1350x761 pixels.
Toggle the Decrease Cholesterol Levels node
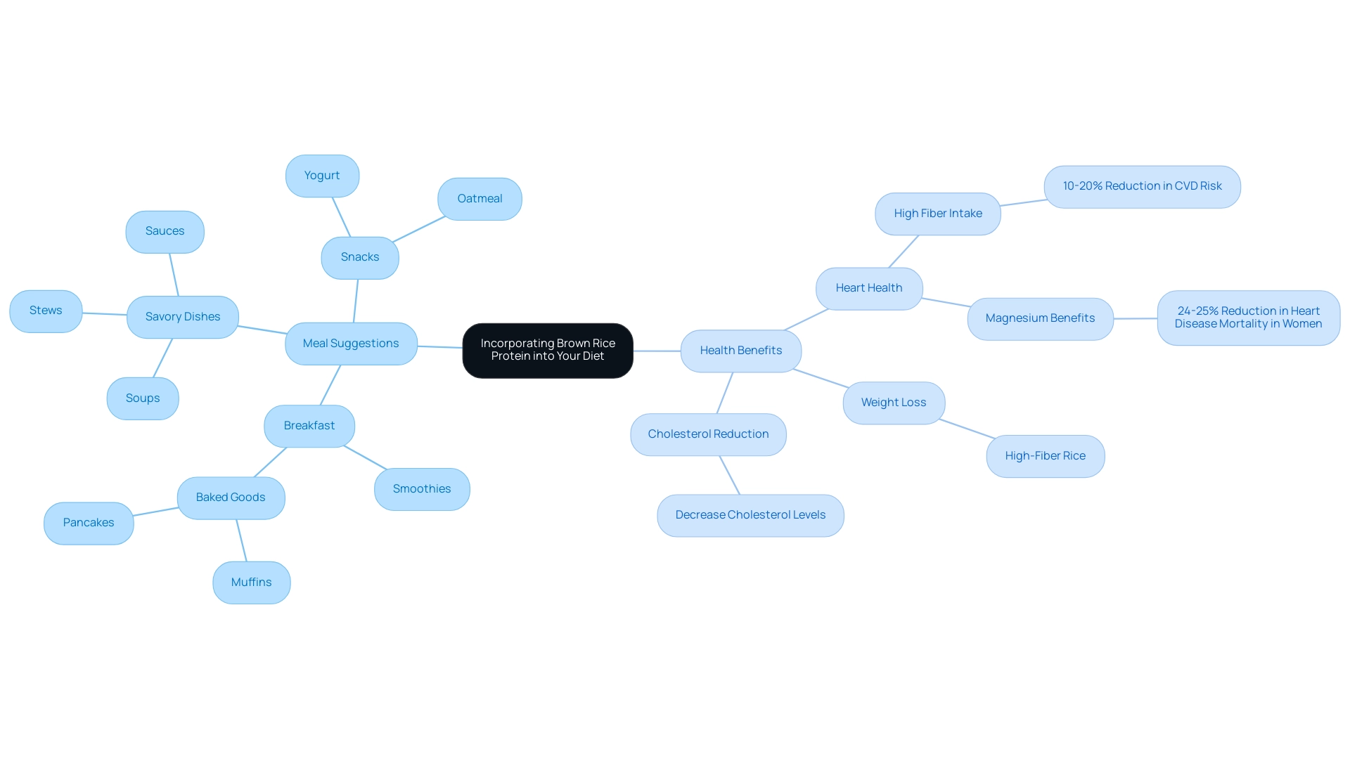[x=750, y=514]
